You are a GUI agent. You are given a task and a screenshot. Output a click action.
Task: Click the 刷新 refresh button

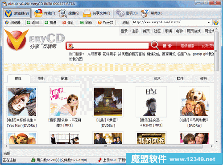[x=86, y=23]
